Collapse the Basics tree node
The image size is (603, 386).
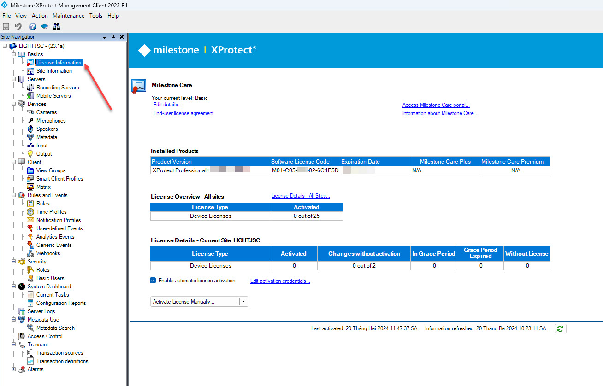[x=14, y=54]
